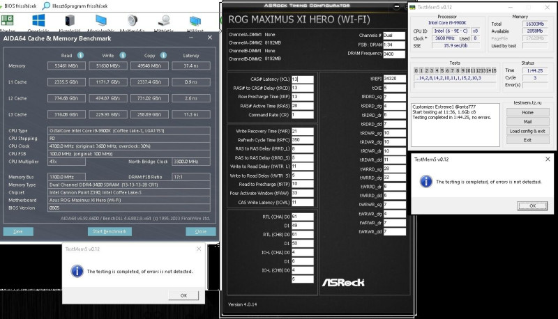
Task: Click the tCKE value field
Action: click(394, 88)
